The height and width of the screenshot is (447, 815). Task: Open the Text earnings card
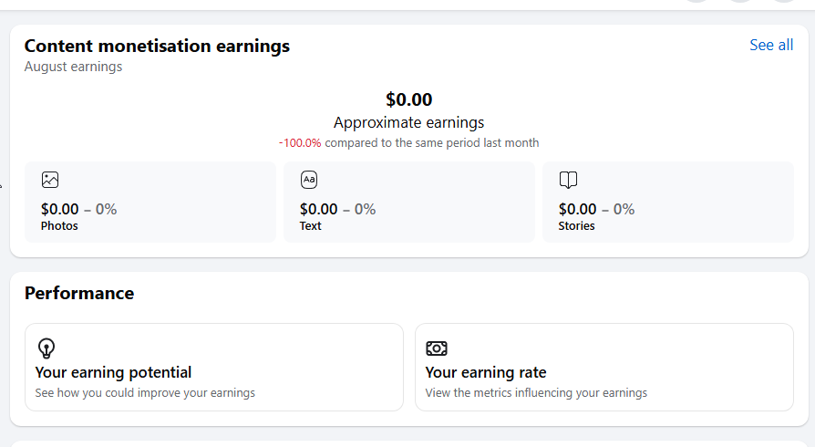409,202
